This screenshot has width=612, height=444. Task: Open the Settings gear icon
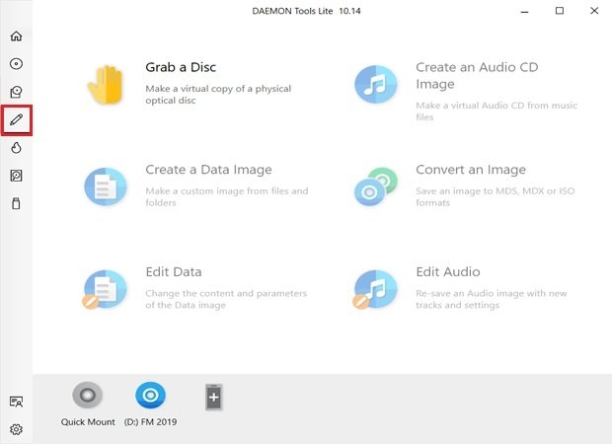(x=16, y=429)
